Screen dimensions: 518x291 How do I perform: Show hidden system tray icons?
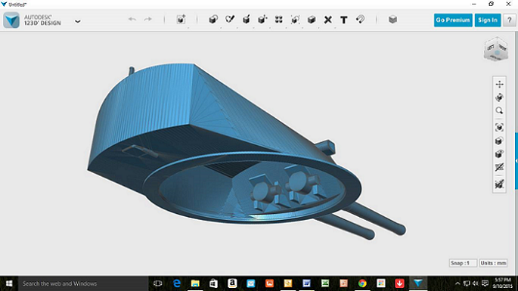tap(458, 283)
